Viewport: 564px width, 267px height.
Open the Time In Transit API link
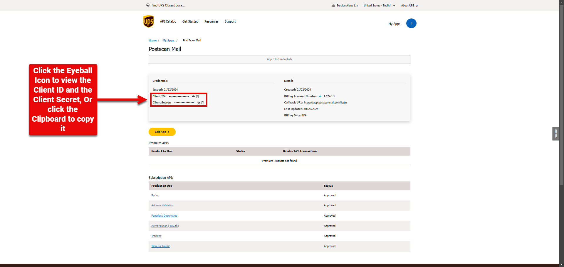tap(160, 246)
